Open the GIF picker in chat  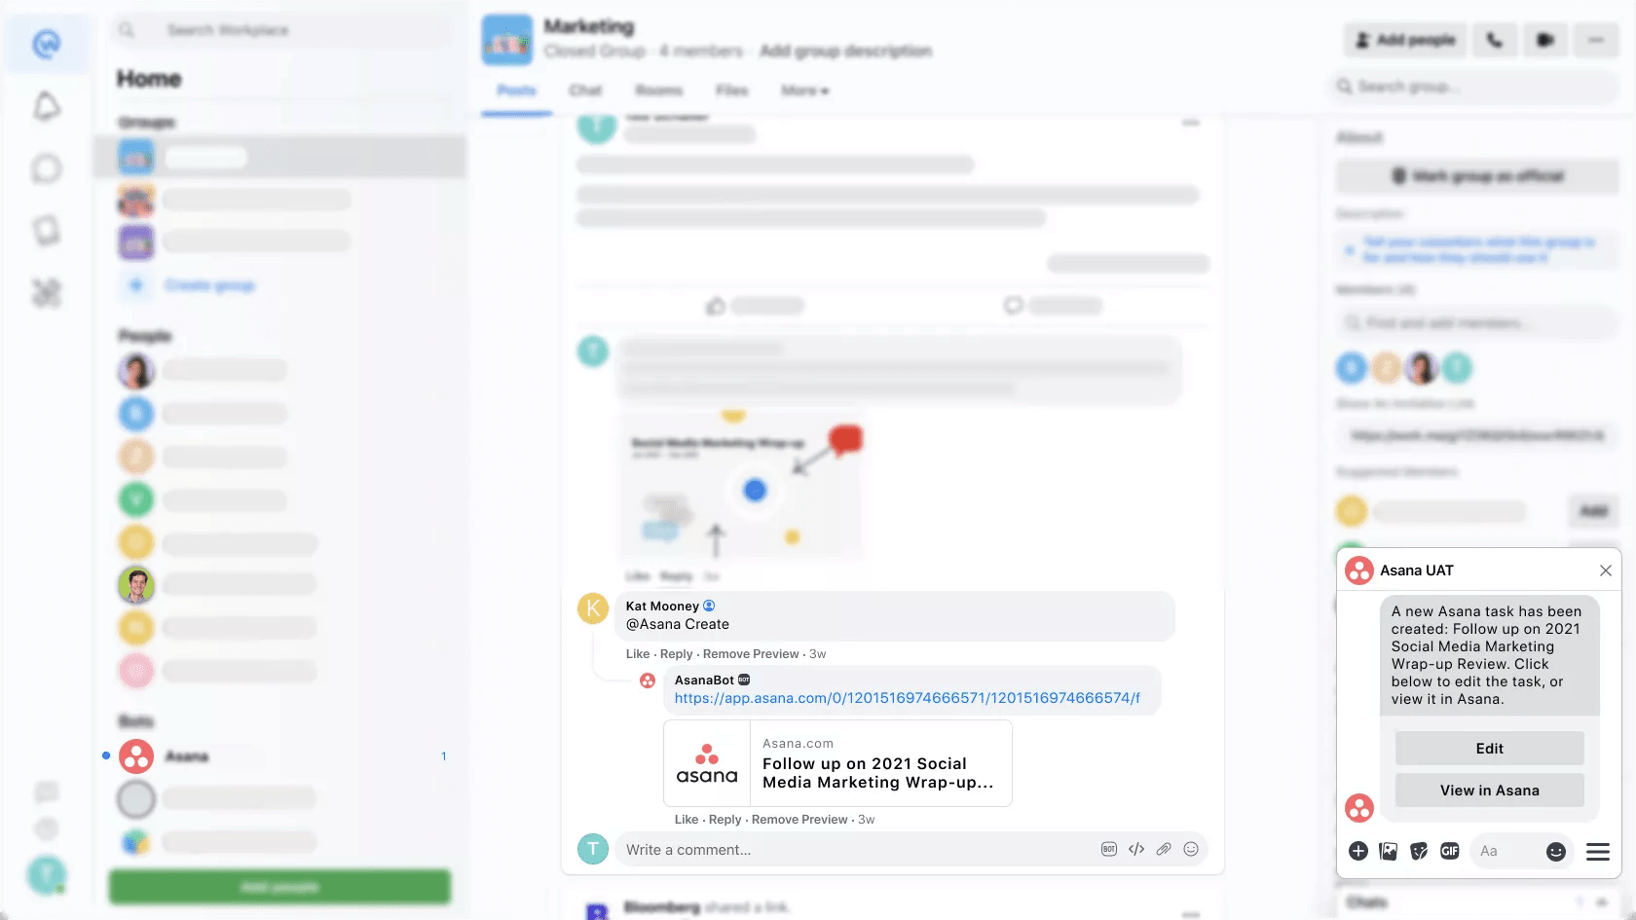click(x=1450, y=851)
